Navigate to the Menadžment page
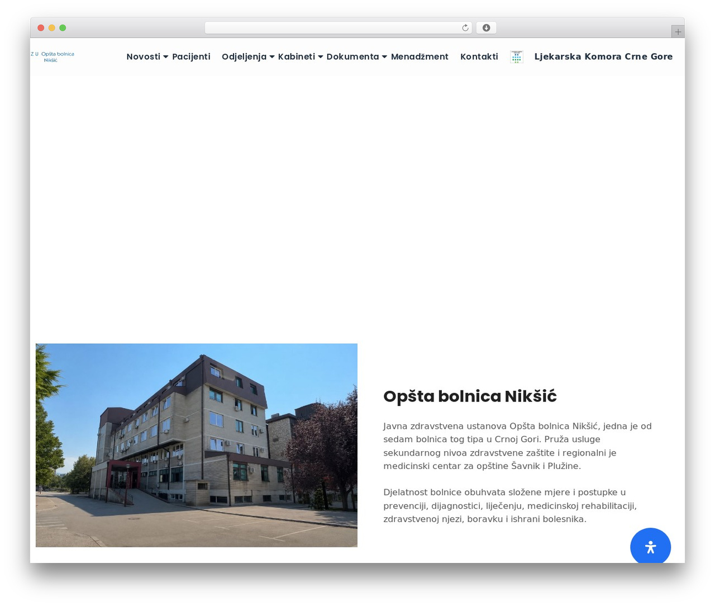This screenshot has width=715, height=606. [x=420, y=56]
